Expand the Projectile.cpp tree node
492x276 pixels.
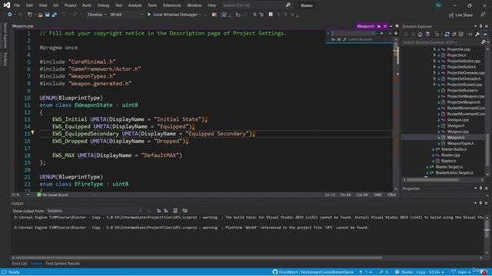(x=434, y=49)
